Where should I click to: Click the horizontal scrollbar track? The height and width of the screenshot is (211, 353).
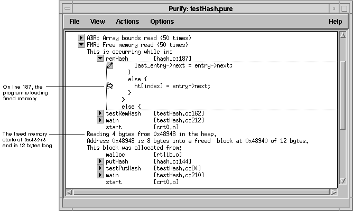201,193
